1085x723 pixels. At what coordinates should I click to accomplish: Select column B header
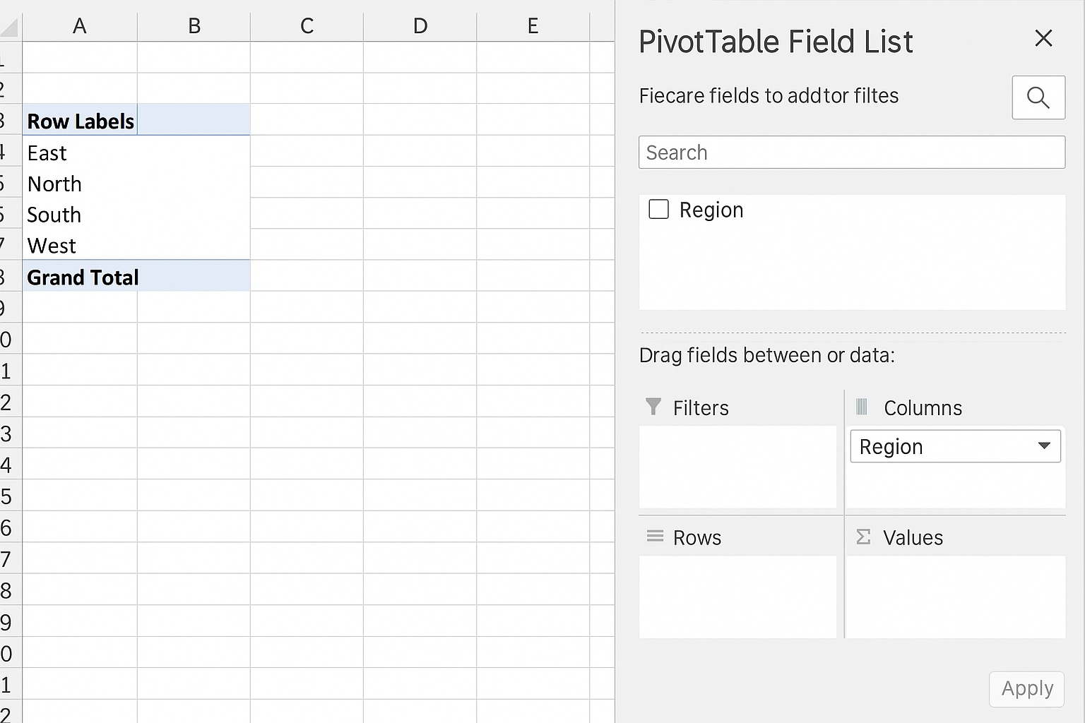click(194, 26)
